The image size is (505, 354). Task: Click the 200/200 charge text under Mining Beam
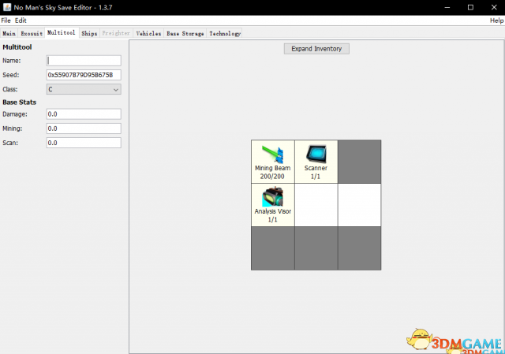coord(272,177)
